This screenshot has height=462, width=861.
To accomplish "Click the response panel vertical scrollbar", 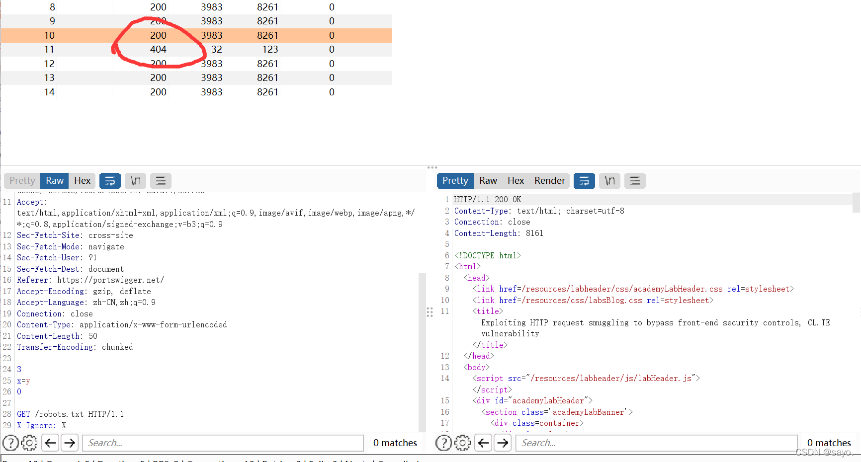I will coord(856,203).
